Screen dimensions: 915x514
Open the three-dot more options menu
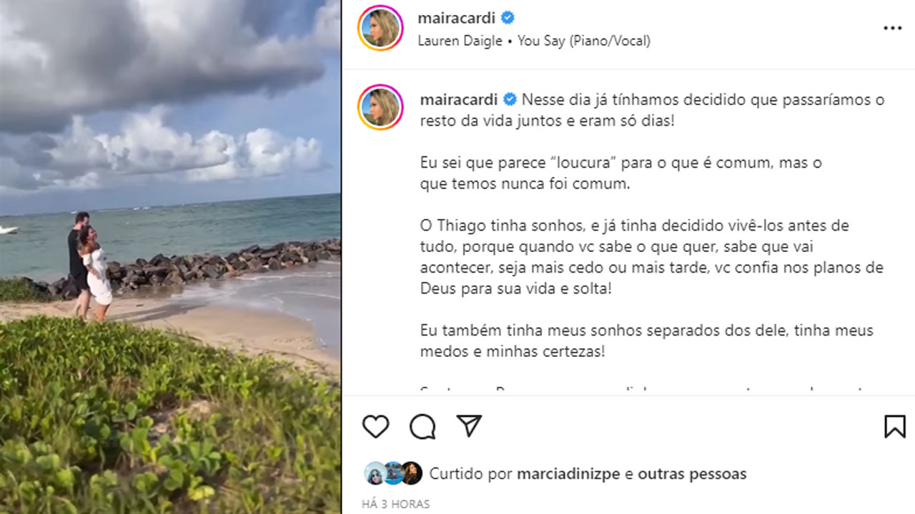[892, 29]
